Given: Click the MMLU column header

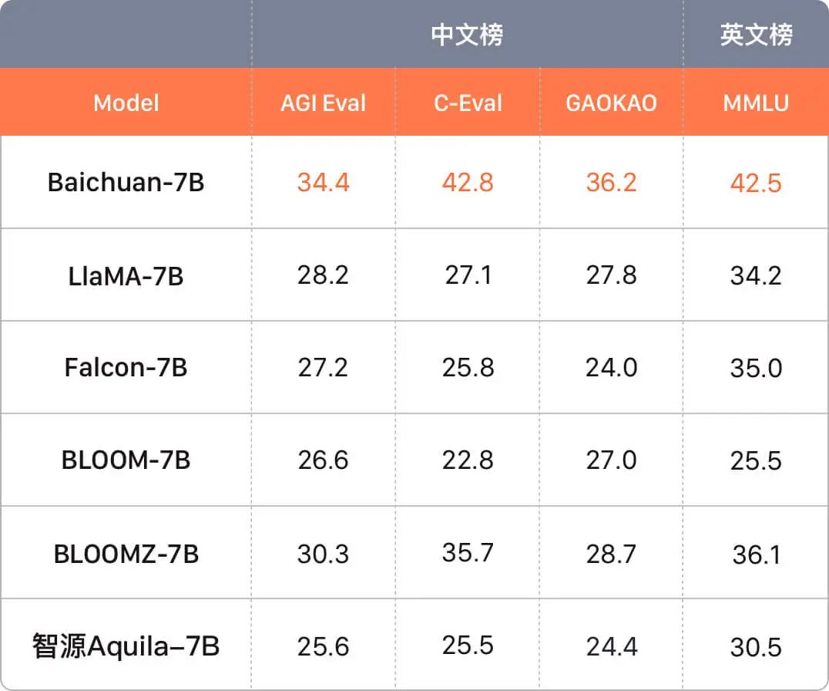Looking at the screenshot, I should pyautogui.click(x=756, y=103).
